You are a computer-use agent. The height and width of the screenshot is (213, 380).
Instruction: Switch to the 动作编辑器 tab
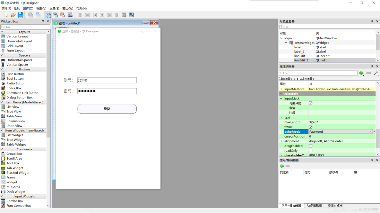pos(314,206)
